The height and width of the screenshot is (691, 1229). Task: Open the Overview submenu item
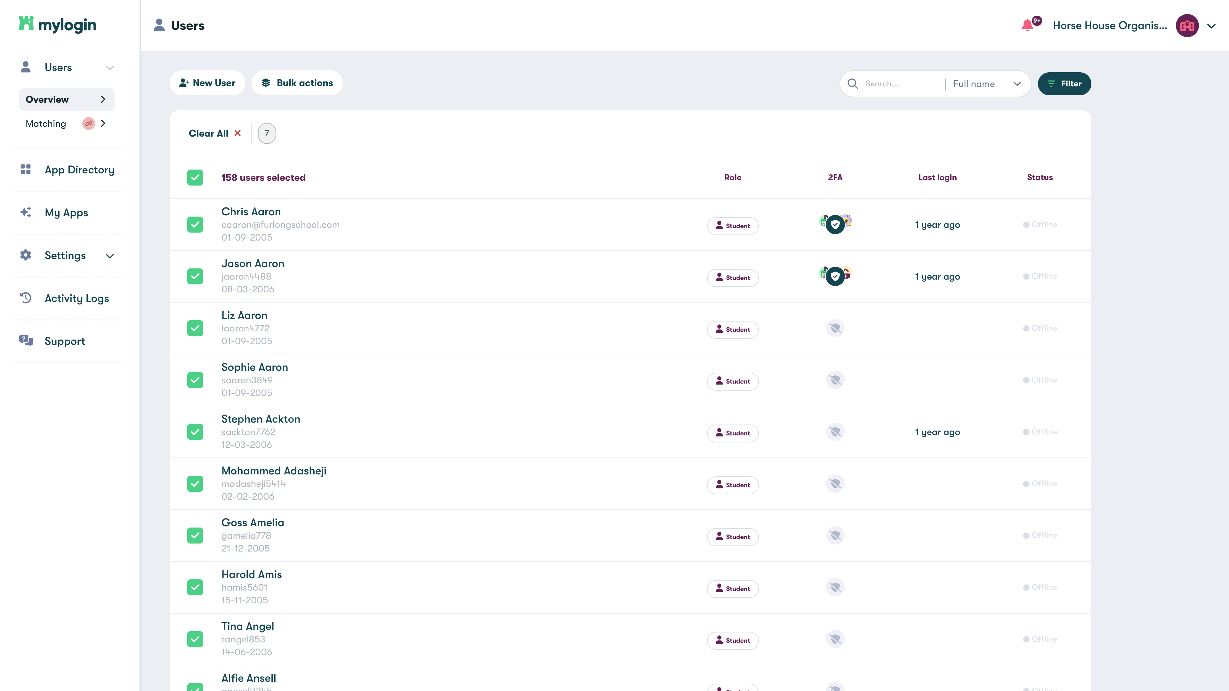point(67,99)
